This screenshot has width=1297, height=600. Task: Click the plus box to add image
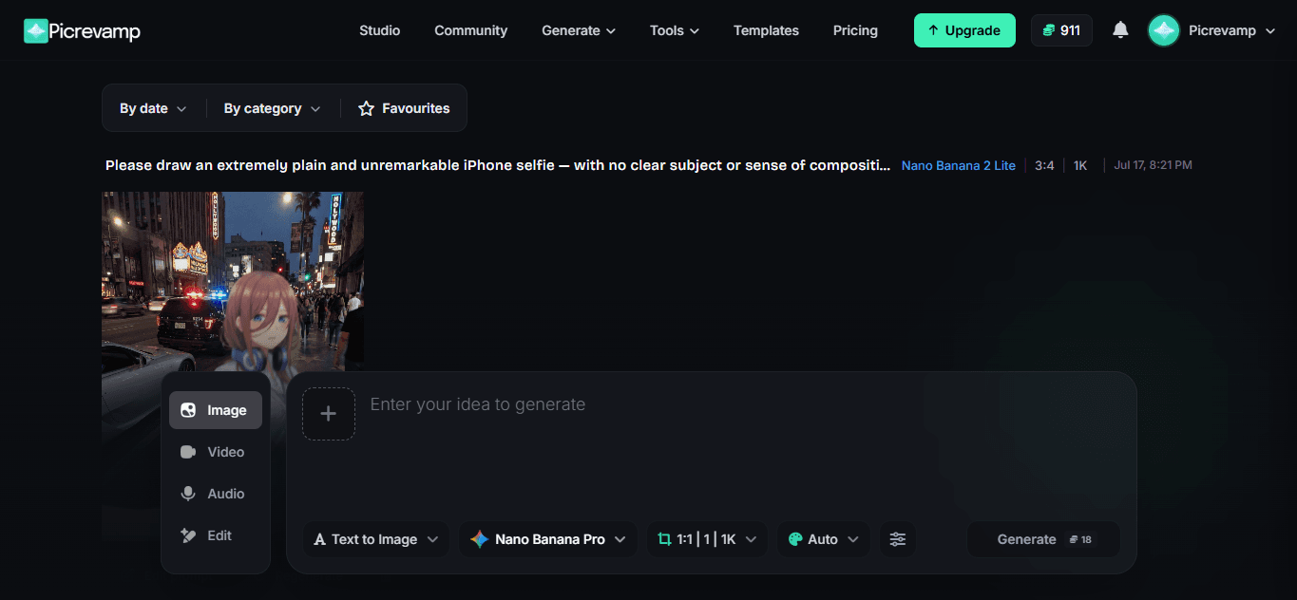[329, 414]
